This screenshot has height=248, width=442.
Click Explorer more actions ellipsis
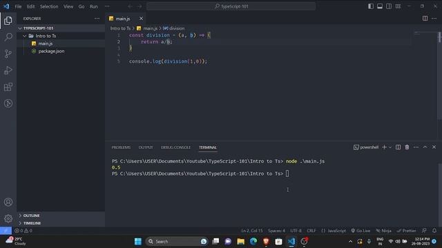(97, 19)
